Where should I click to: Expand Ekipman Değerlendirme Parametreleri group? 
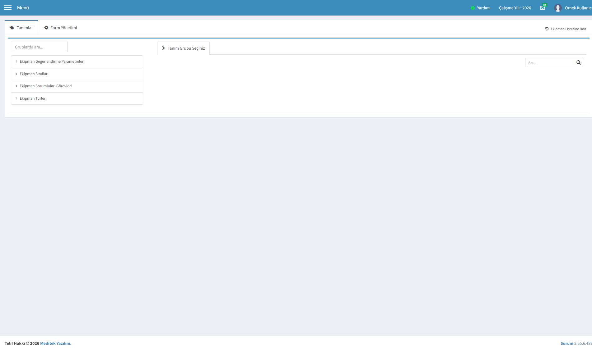(x=77, y=62)
